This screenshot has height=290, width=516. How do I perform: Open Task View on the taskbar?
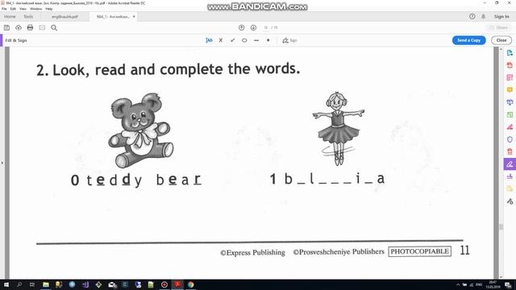(32, 284)
